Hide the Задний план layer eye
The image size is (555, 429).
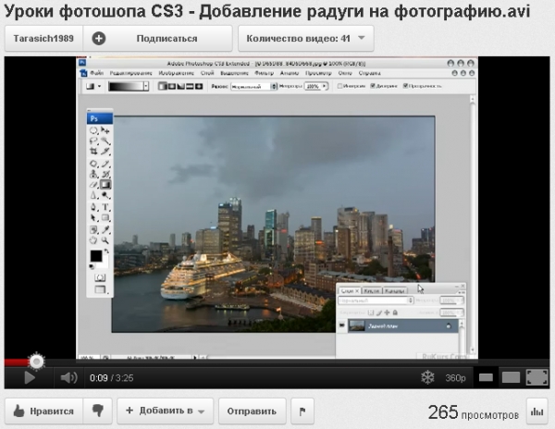[x=342, y=325]
